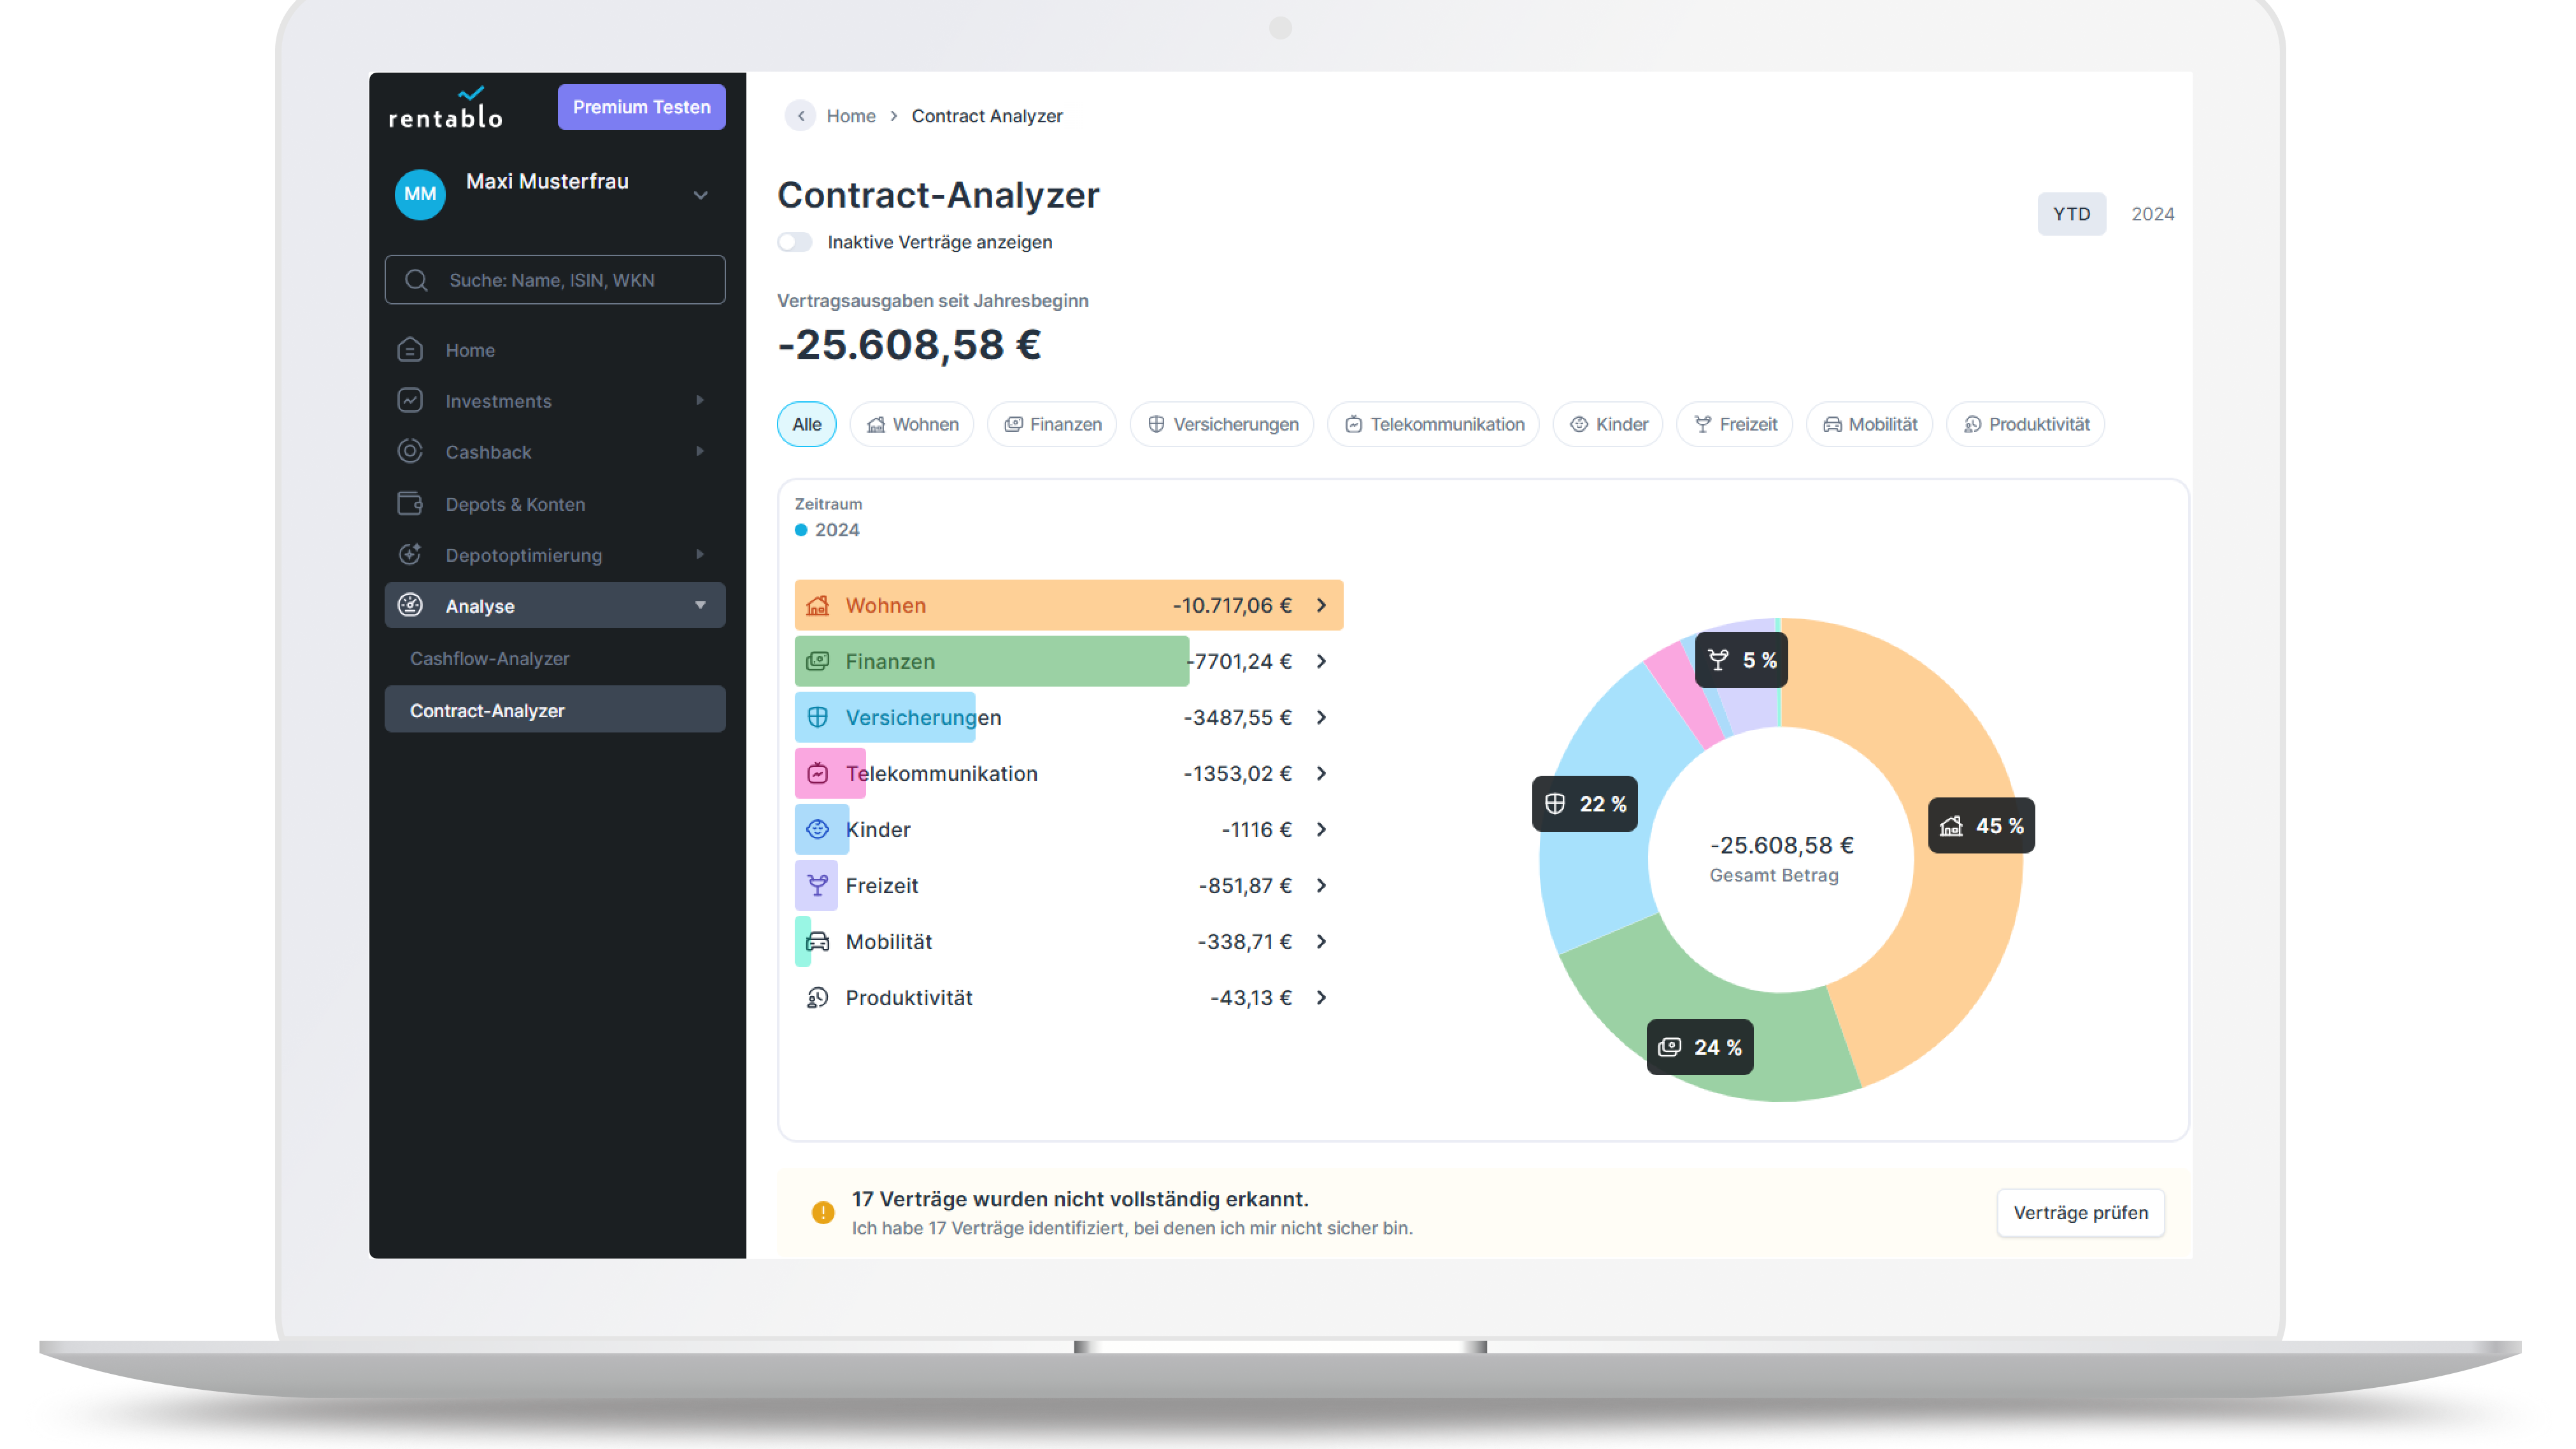The width and height of the screenshot is (2576, 1449).
Task: Click the search magnifier icon
Action: click(x=416, y=280)
